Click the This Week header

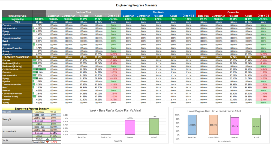pos(158,12)
